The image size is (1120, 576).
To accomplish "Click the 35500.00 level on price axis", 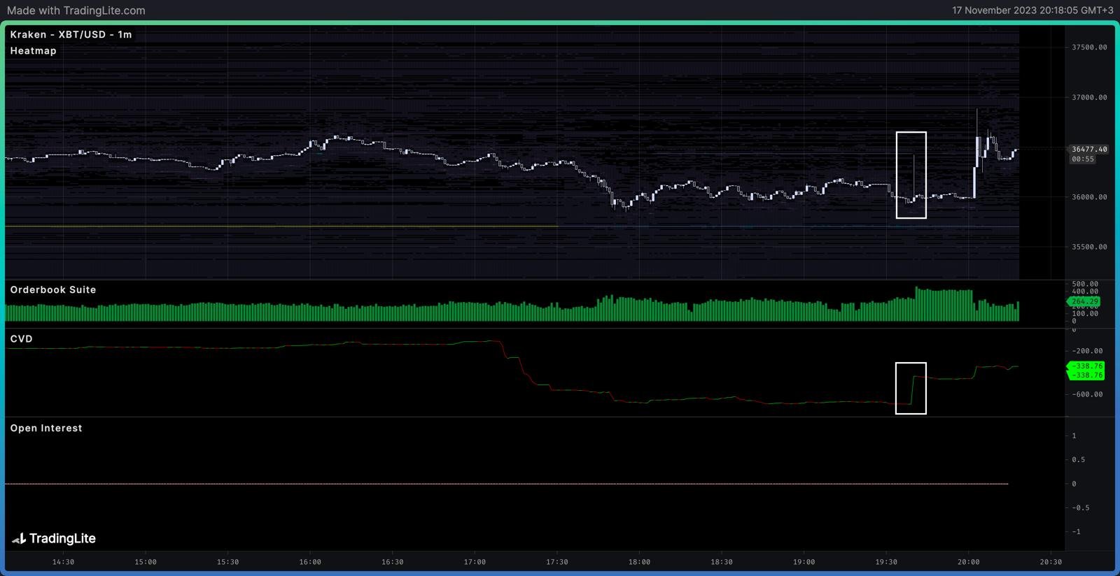I will point(1089,247).
